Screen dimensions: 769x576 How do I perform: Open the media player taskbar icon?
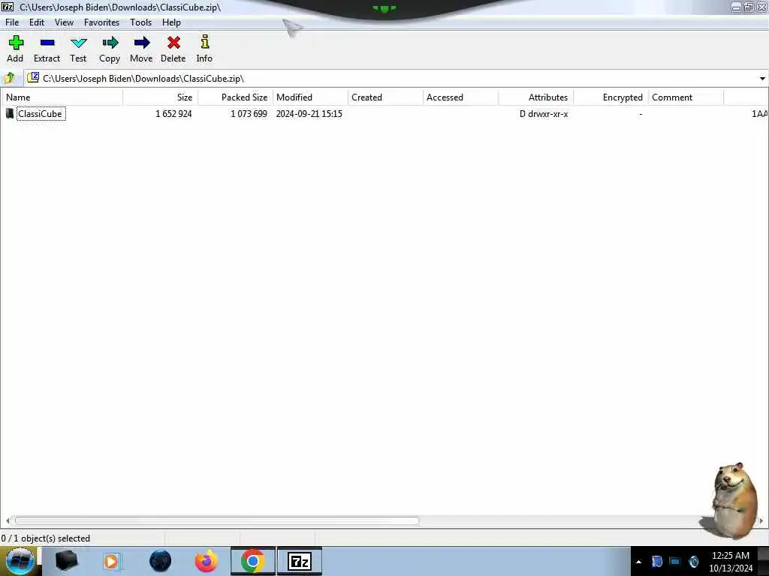click(x=111, y=561)
